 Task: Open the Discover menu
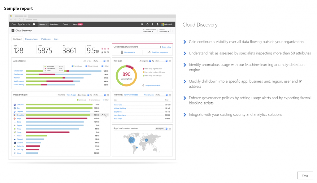(x=43, y=24)
